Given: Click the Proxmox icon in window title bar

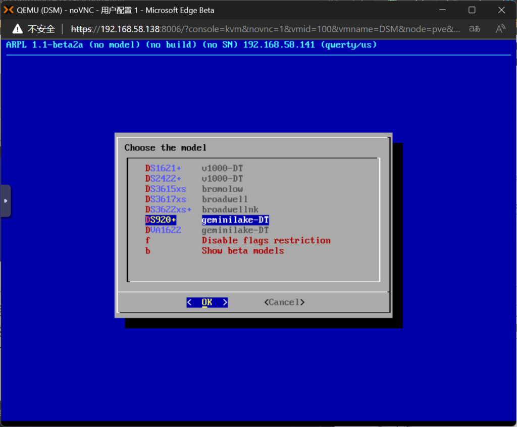Looking at the screenshot, I should pos(8,10).
